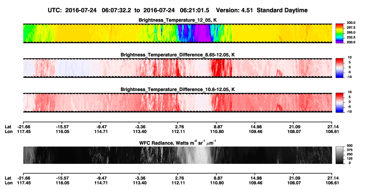The height and width of the screenshot is (189, 369).
Task: Click longitude '113.40' on the bottom axis
Action: coord(139,183)
